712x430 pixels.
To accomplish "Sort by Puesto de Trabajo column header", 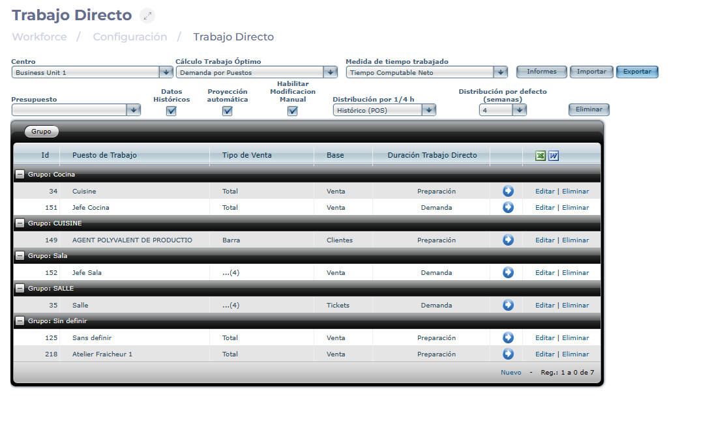I will tap(104, 155).
